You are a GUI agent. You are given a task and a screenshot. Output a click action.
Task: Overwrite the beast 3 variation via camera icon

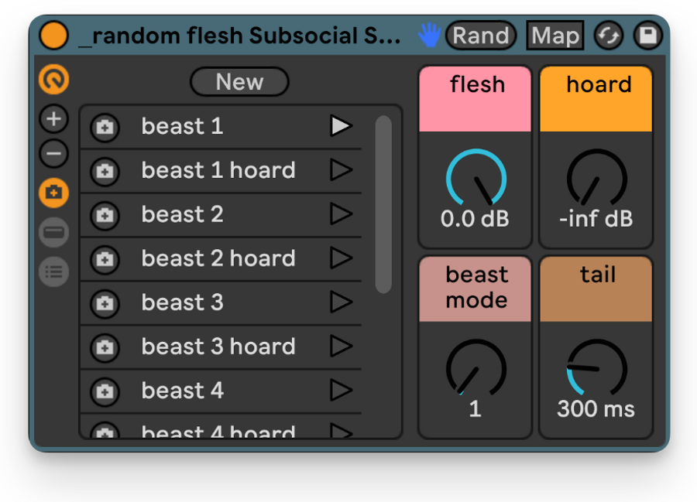pos(105,303)
